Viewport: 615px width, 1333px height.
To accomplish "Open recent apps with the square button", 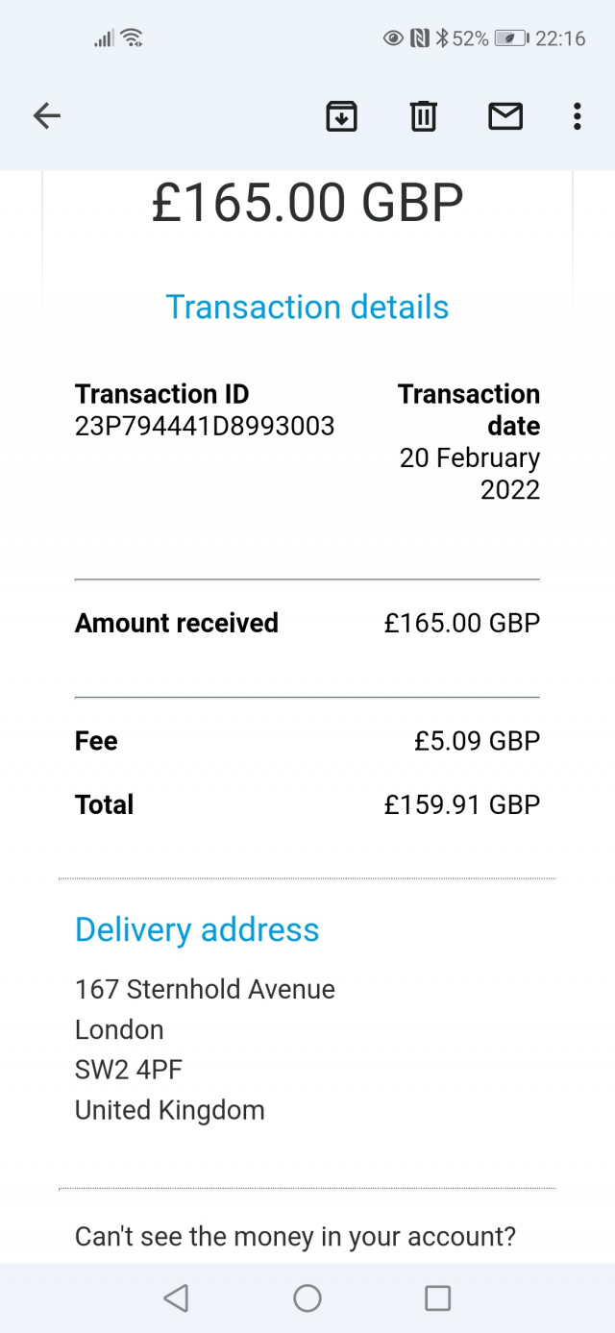I will tap(438, 1298).
